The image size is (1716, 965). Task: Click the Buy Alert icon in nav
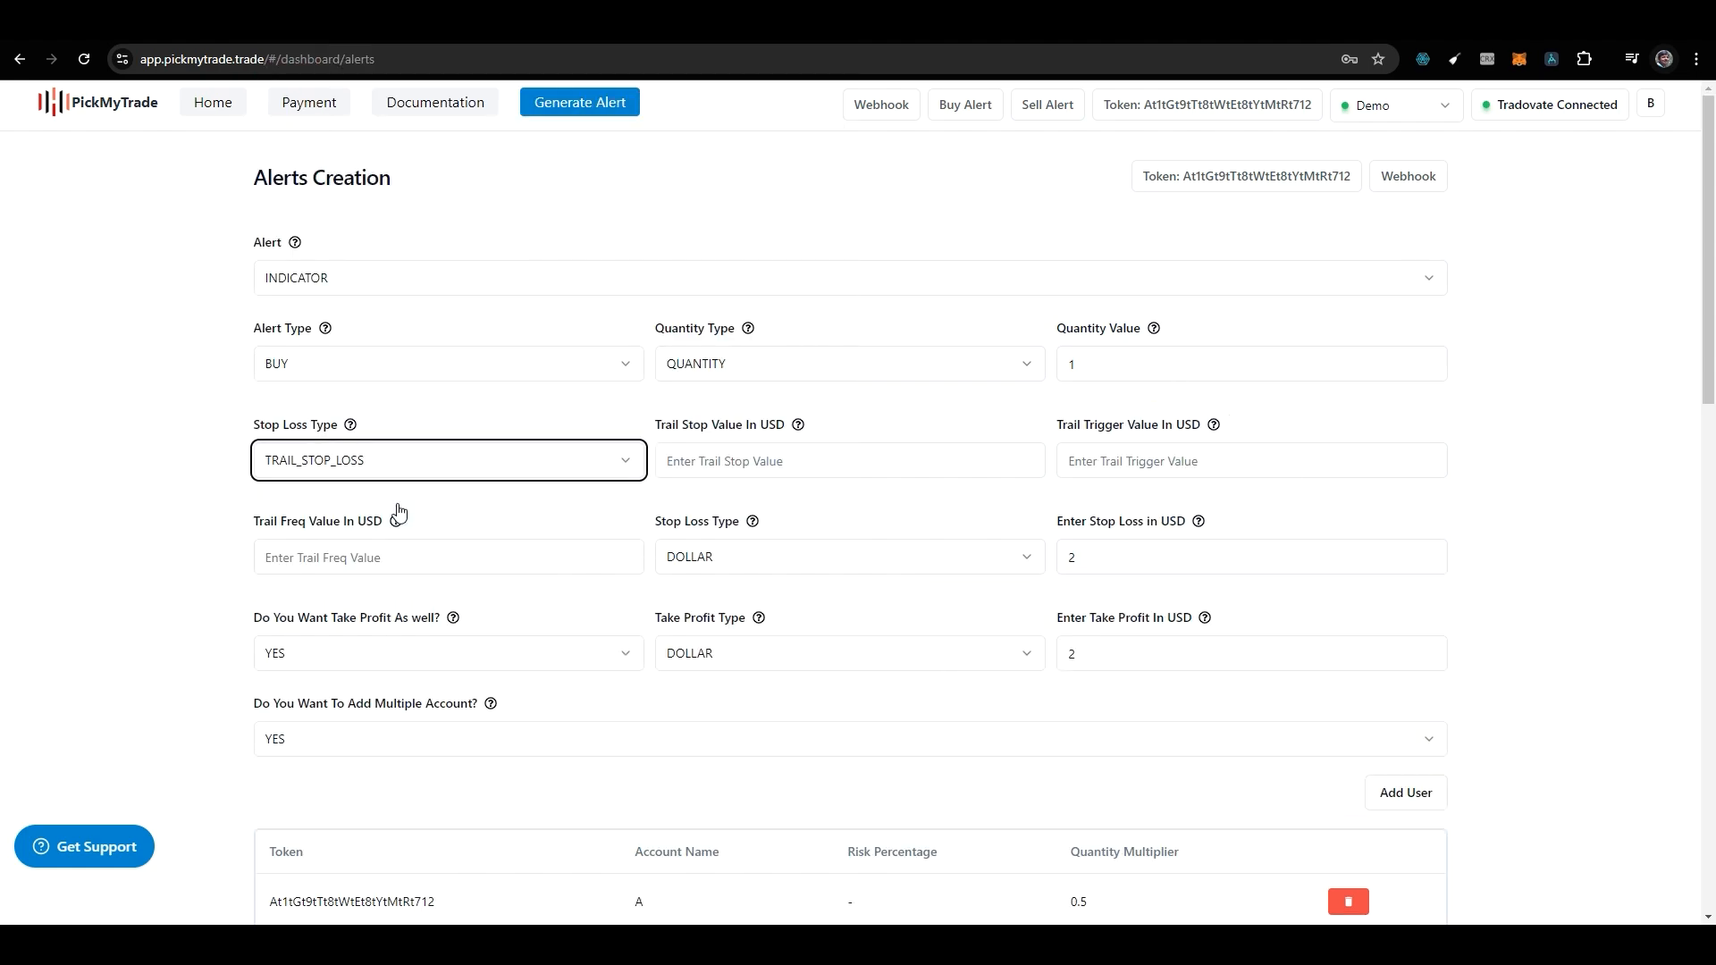(965, 105)
